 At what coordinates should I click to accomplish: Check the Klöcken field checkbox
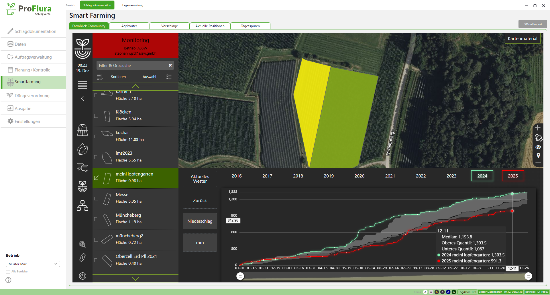[96, 116]
